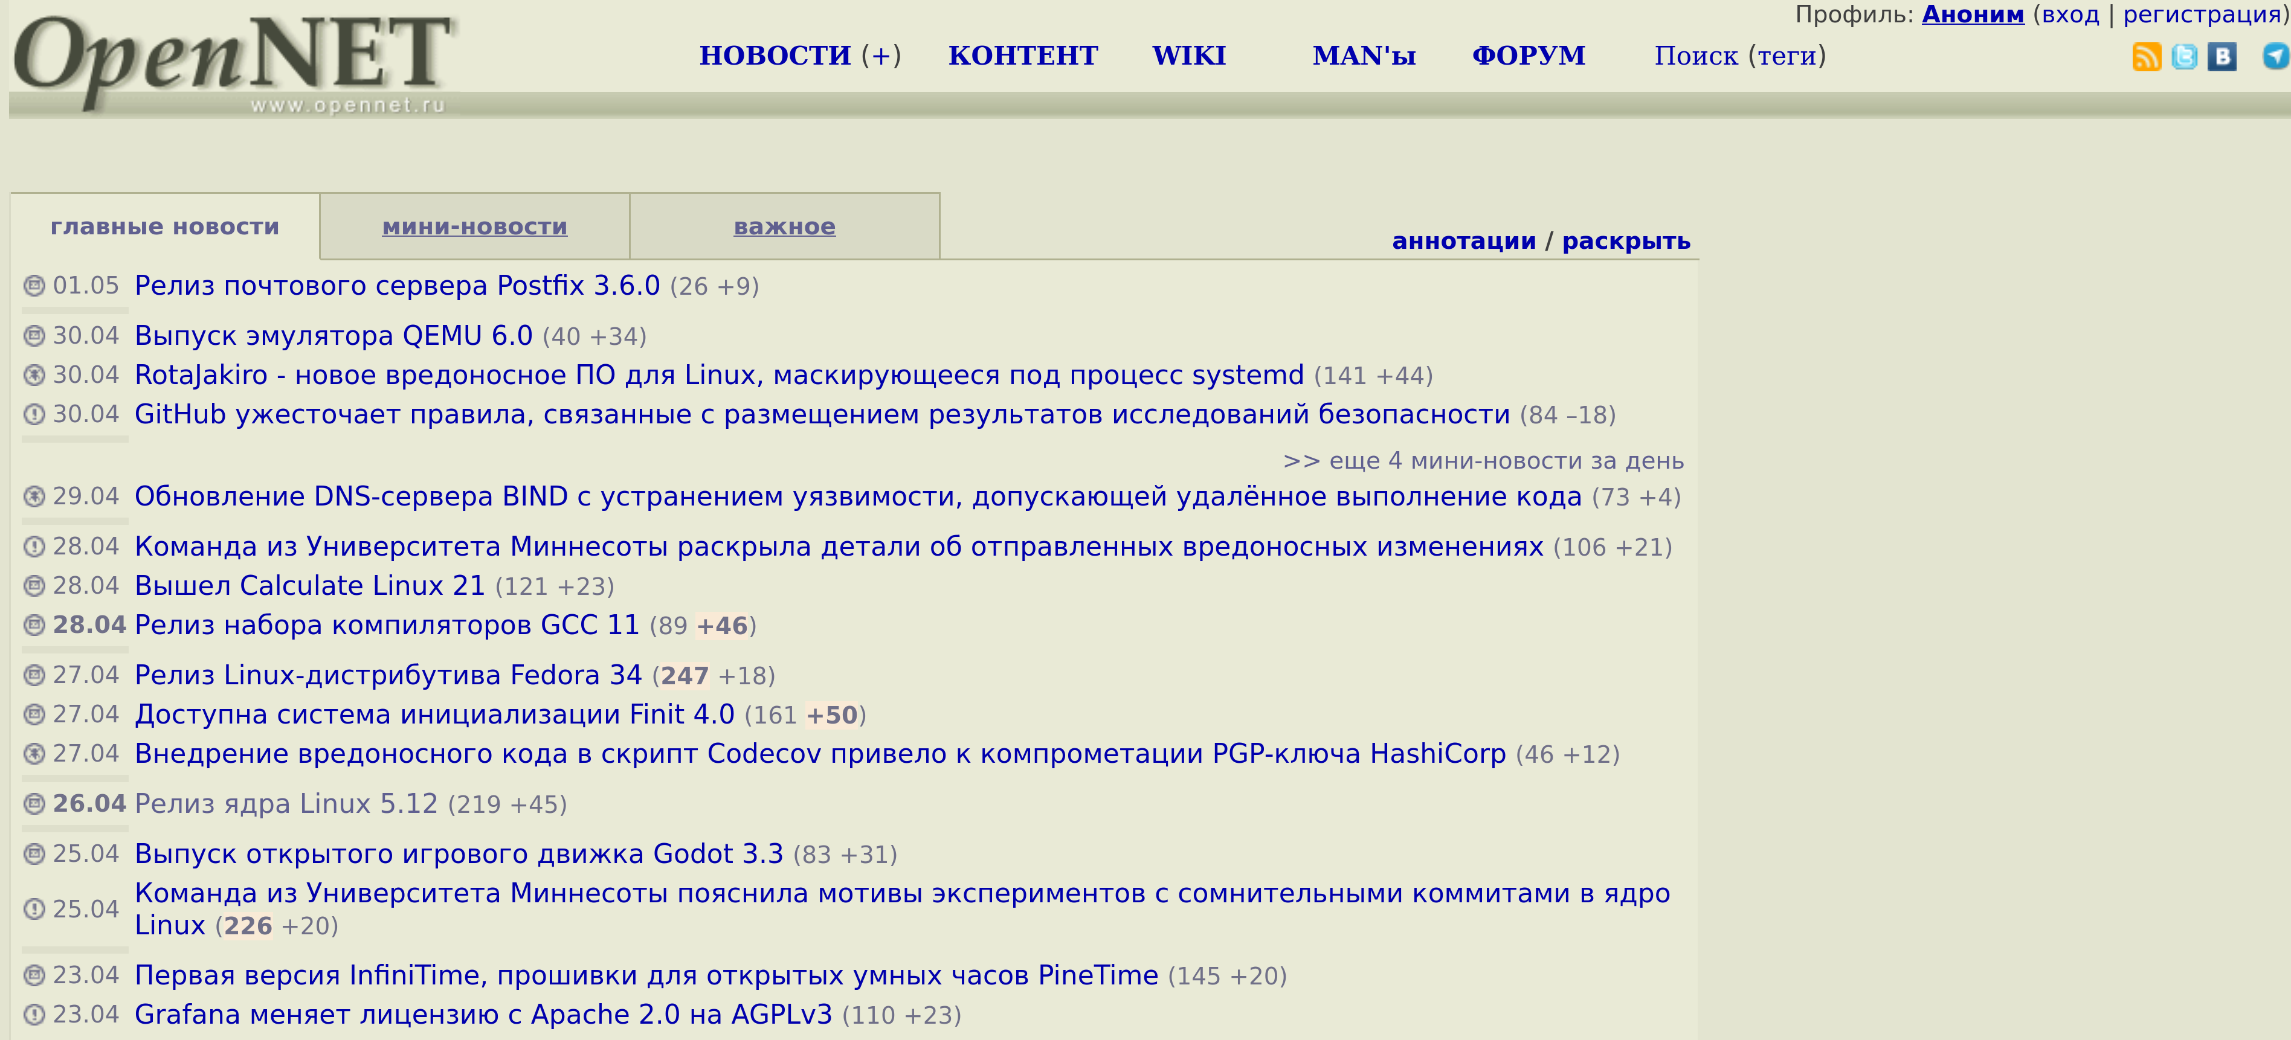2291x1040 pixels.
Task: Click icon beside GitHub rules news
Action: (34, 413)
